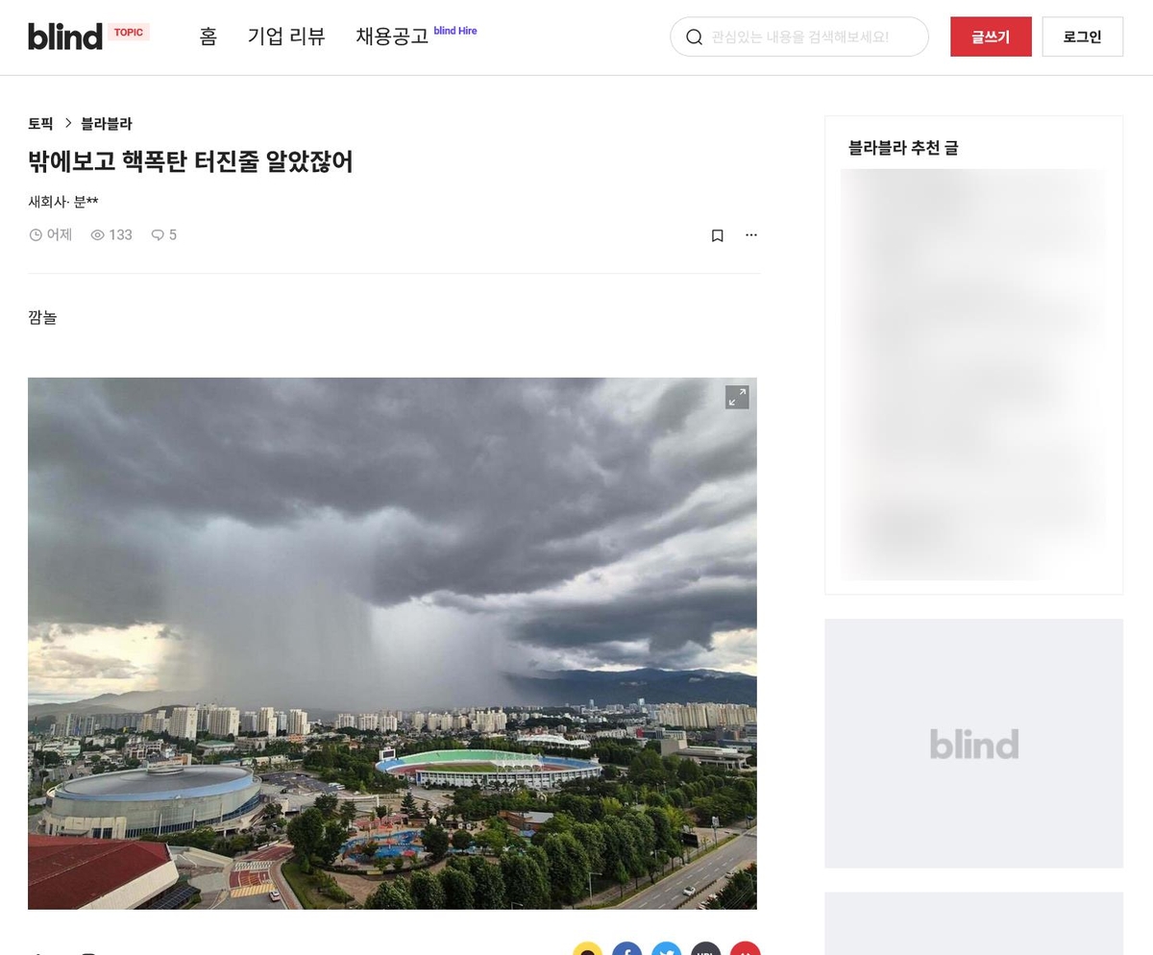Expand the photo with fullscreen icon
Image resolution: width=1153 pixels, height=955 pixels.
(x=737, y=397)
